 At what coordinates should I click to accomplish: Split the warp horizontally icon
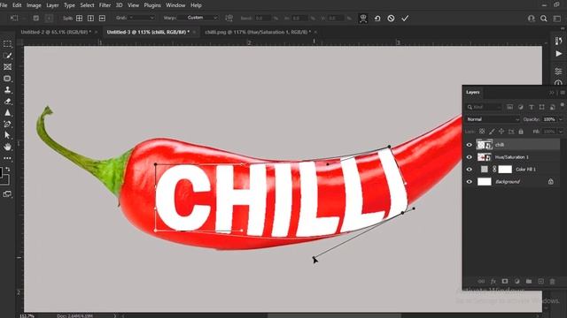pyautogui.click(x=103, y=18)
